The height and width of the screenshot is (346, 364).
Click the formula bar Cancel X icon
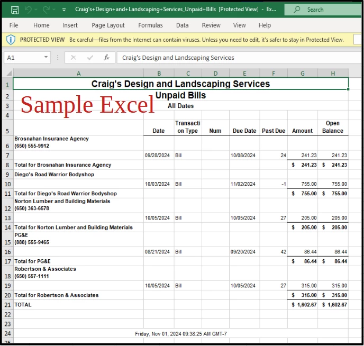pos(74,57)
